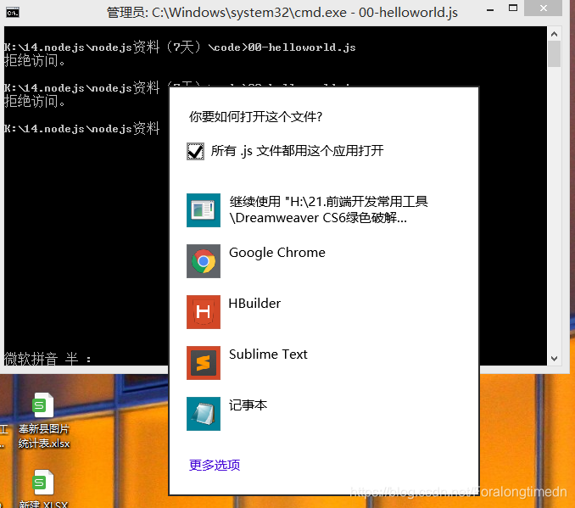575x508 pixels.
Task: Uncheck 'always use this app for .js files' checkbox
Action: coord(195,151)
